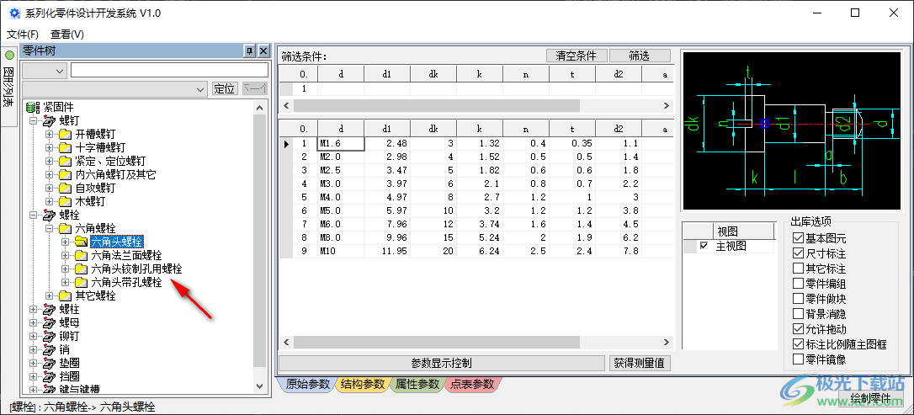Click the 参数显示控制 button
The image size is (914, 415).
(x=442, y=363)
